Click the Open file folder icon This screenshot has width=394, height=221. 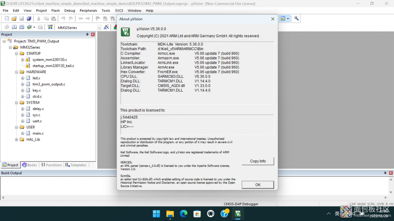(x=14, y=19)
